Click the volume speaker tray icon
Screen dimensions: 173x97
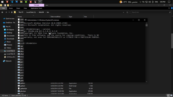point(149,2)
